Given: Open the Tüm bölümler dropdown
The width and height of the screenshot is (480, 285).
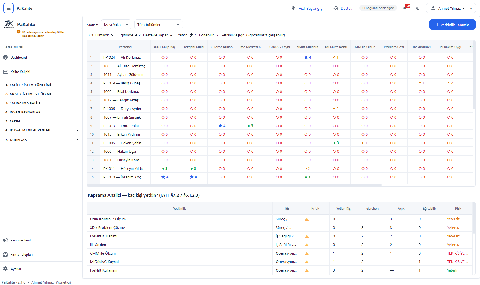Looking at the screenshot, I should tap(158, 25).
